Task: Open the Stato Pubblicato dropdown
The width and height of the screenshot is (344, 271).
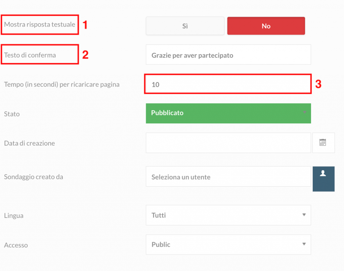Action: click(228, 113)
